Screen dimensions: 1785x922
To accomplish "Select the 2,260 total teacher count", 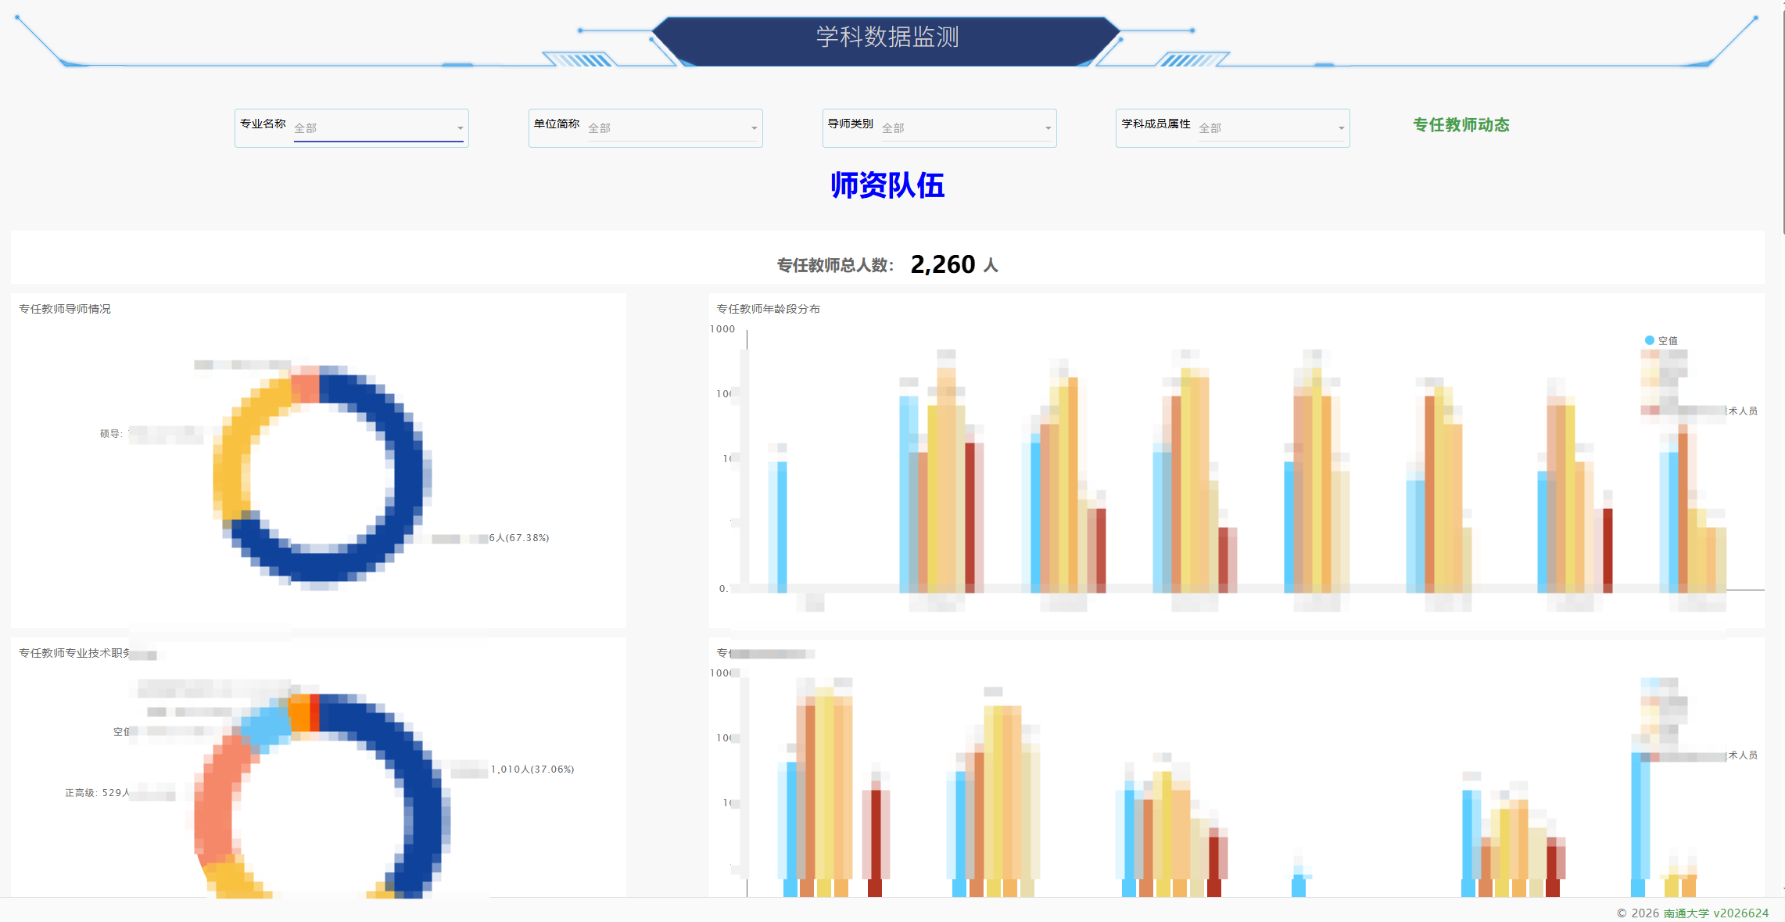I will [x=942, y=264].
